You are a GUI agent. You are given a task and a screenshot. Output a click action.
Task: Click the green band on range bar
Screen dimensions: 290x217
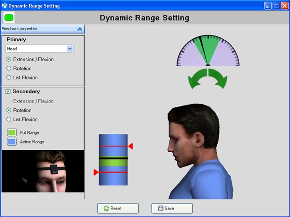(113, 163)
